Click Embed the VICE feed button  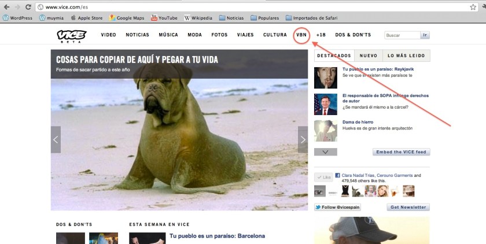click(401, 152)
